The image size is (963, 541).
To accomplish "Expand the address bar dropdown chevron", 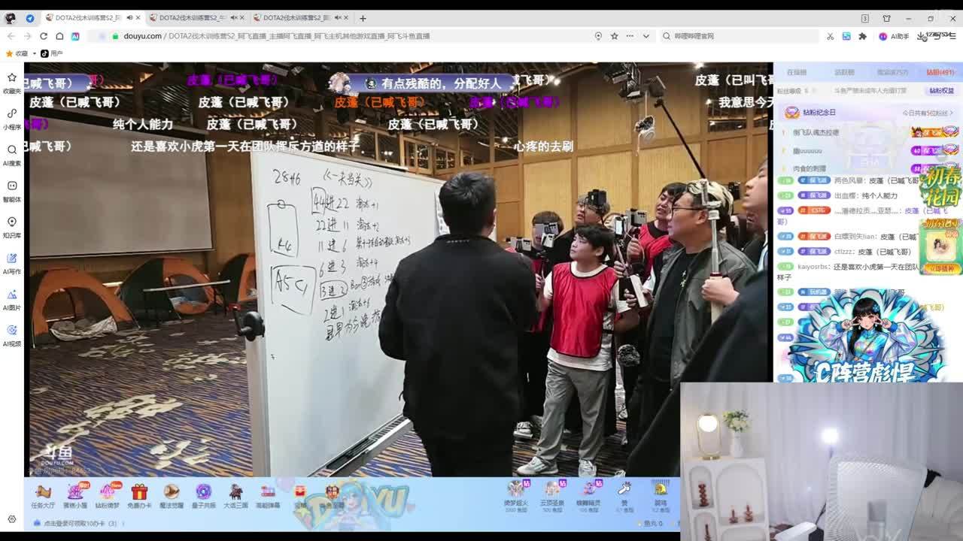I will [646, 36].
